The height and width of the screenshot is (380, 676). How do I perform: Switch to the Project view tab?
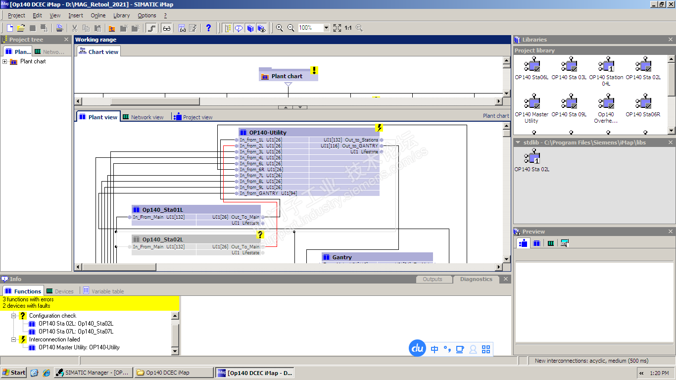[193, 117]
